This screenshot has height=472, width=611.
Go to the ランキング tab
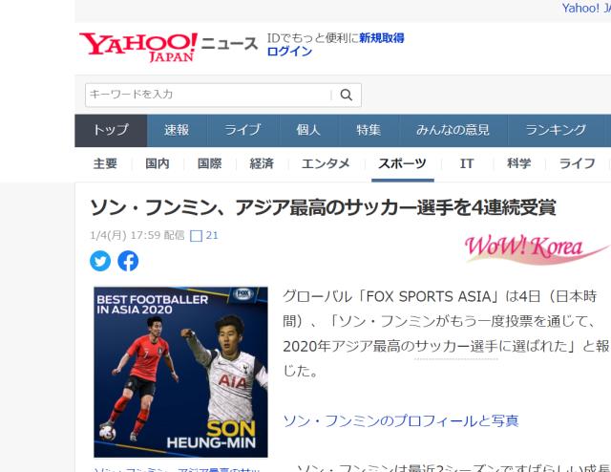pyautogui.click(x=556, y=130)
